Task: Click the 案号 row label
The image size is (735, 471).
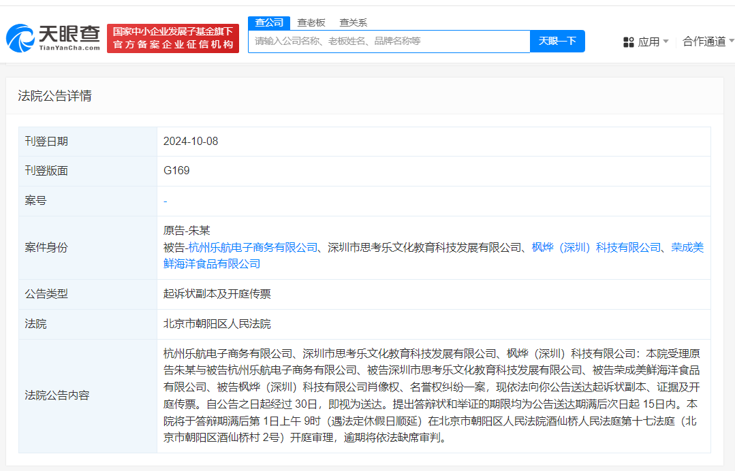Action: [x=35, y=201]
